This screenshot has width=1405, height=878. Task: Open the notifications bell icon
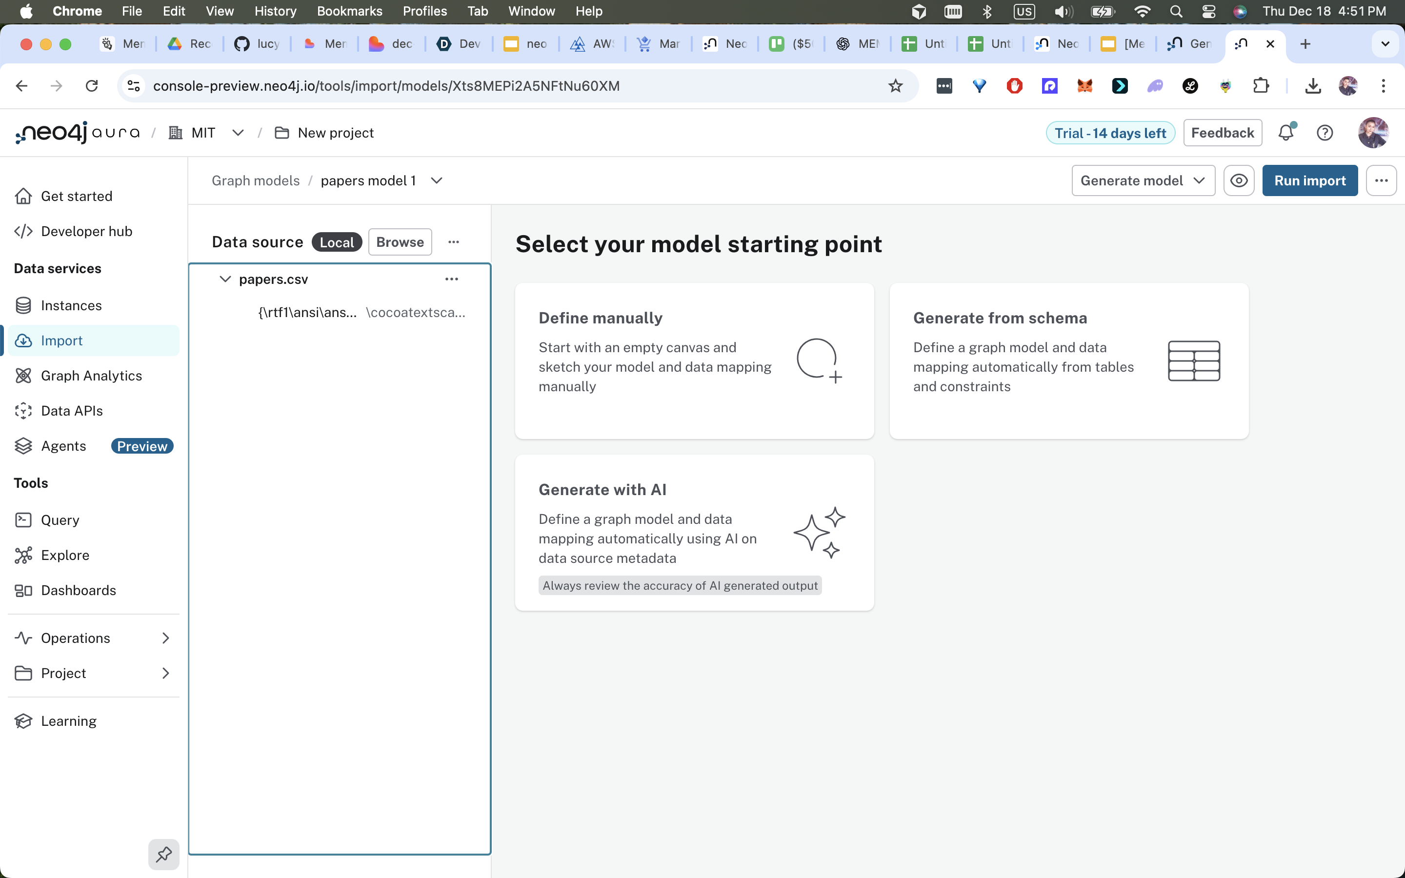click(x=1286, y=133)
